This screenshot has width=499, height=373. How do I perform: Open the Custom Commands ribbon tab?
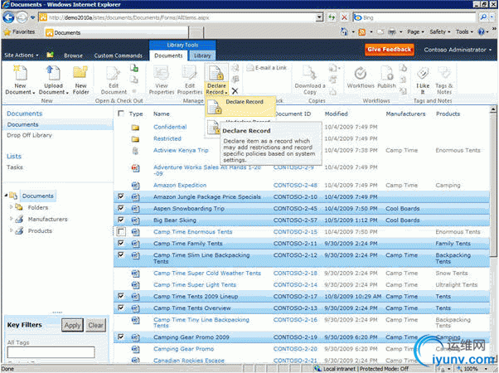(x=118, y=56)
